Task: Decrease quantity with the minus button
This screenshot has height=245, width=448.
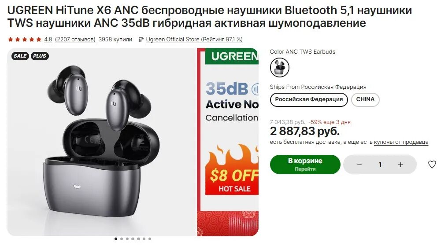Action: (359, 165)
